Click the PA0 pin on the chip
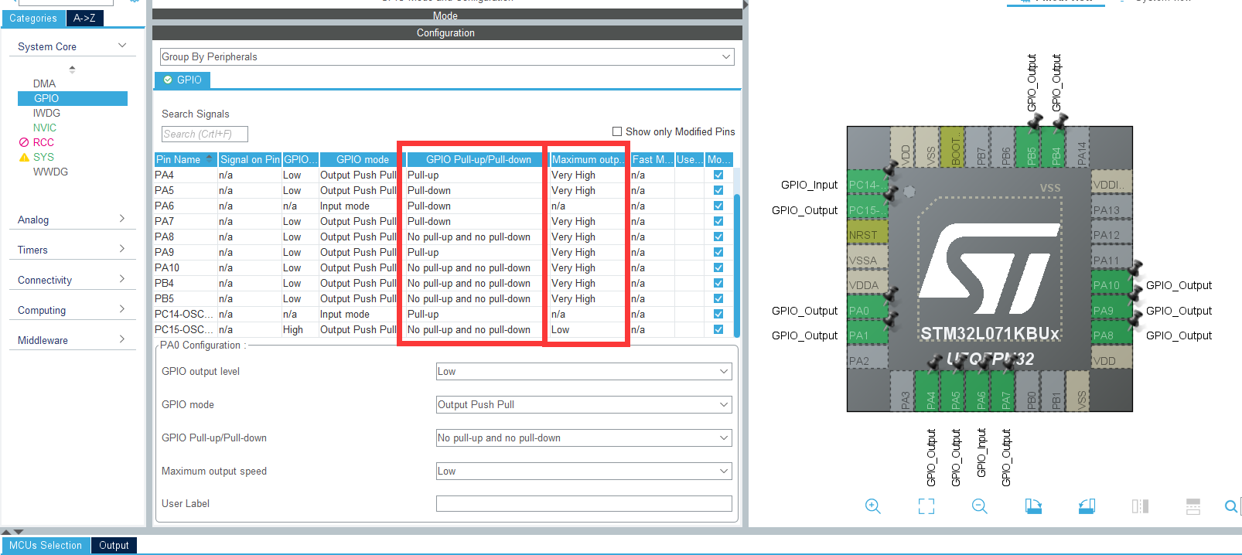The height and width of the screenshot is (555, 1242). click(867, 311)
